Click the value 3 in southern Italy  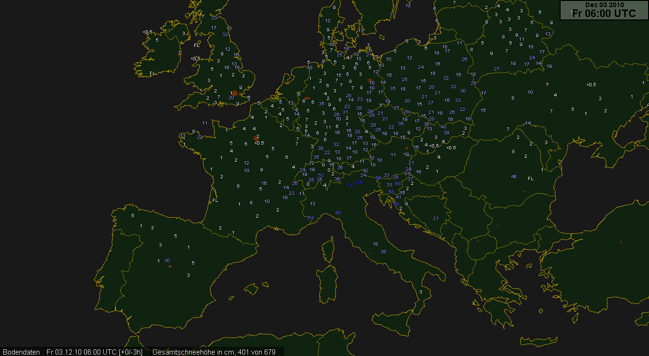click(420, 292)
